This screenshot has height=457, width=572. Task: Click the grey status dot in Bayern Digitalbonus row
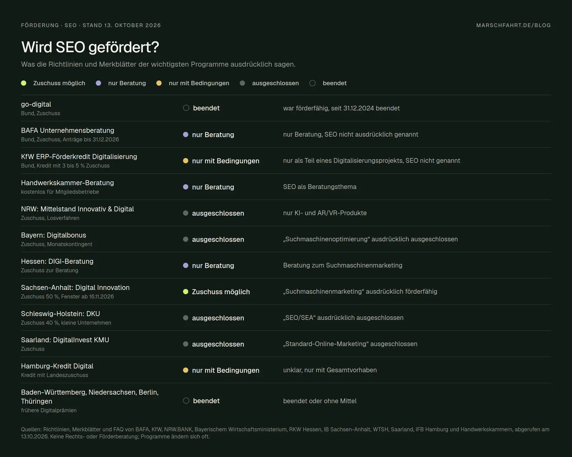tap(186, 239)
